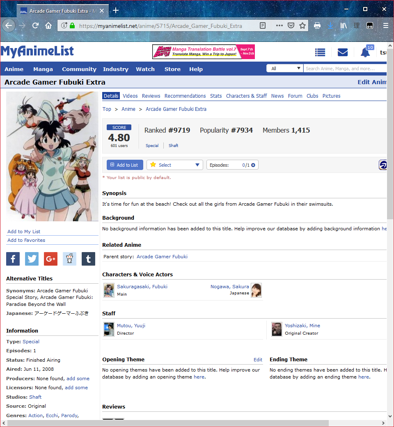Share on Facebook icon
The width and height of the screenshot is (394, 427).
[x=13, y=259]
